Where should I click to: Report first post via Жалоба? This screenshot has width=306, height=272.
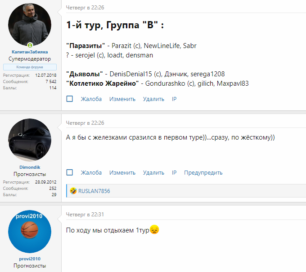pos(91,99)
